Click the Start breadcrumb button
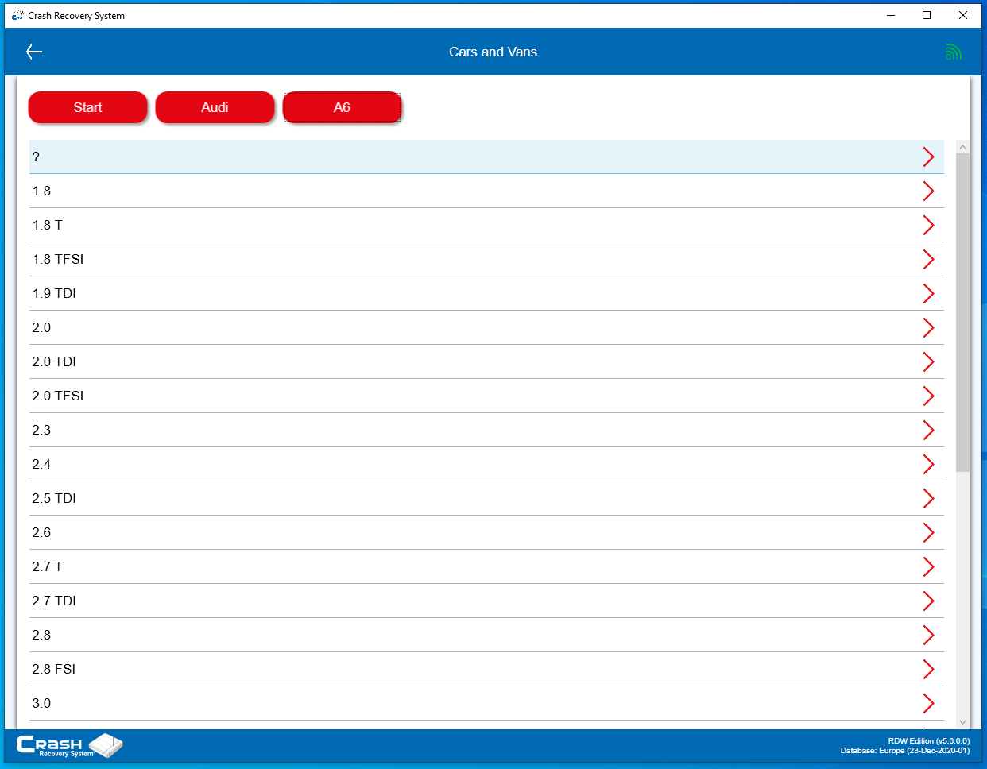 click(x=88, y=107)
